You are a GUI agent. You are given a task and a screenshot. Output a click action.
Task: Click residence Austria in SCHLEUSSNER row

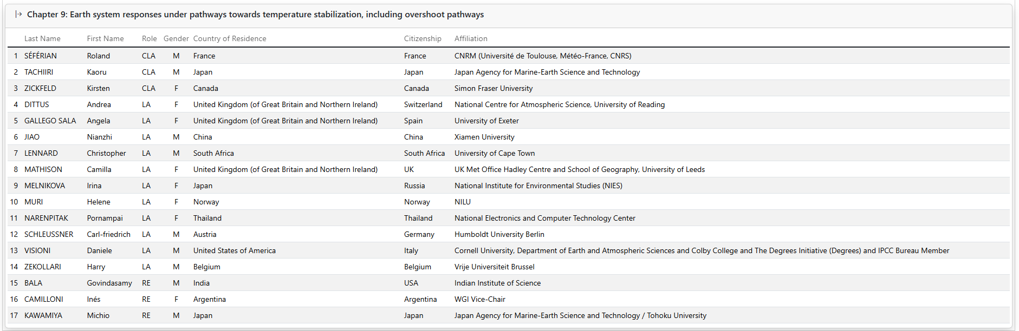point(205,234)
